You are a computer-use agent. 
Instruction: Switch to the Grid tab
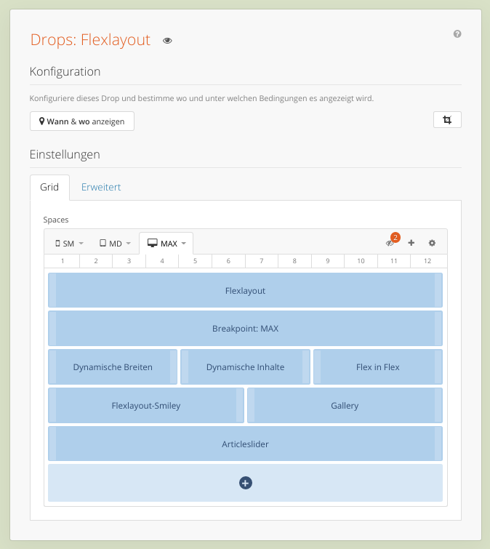point(49,188)
